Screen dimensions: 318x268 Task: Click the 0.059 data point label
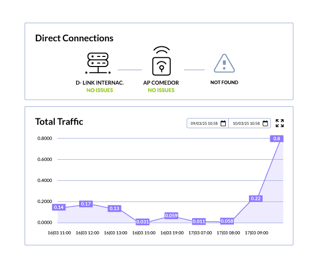pos(171,216)
